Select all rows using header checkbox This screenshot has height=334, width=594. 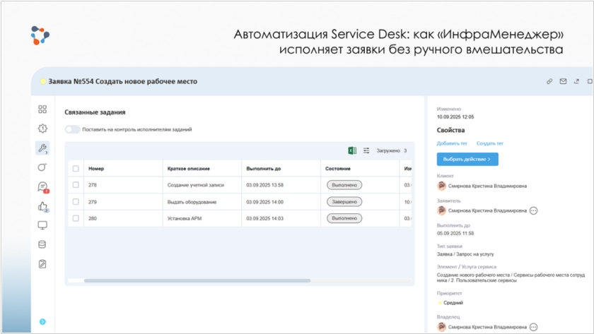point(76,169)
